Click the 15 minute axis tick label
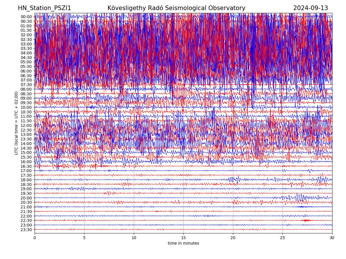 tap(183, 238)
